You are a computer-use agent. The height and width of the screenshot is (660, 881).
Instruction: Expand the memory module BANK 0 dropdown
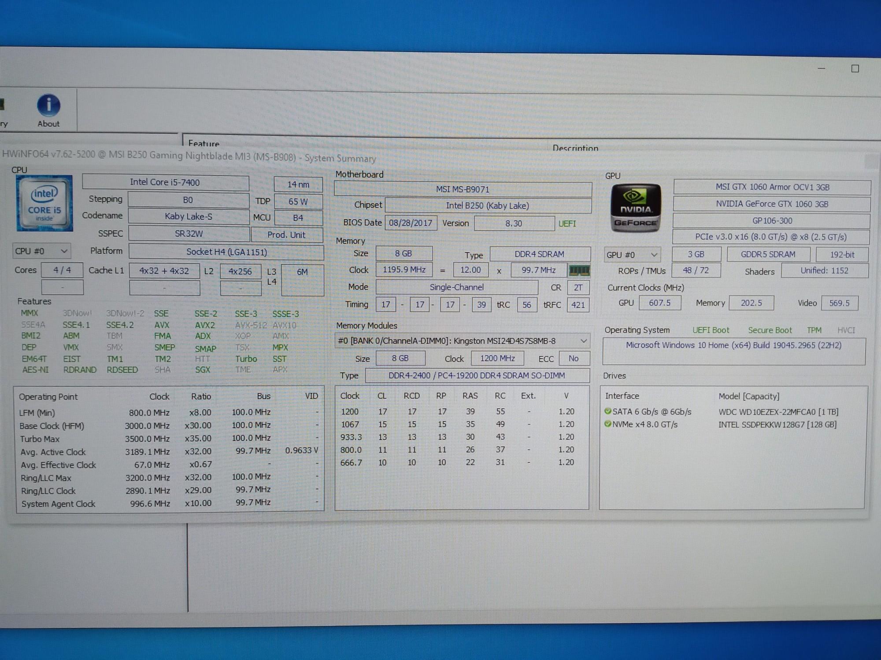[462, 341]
